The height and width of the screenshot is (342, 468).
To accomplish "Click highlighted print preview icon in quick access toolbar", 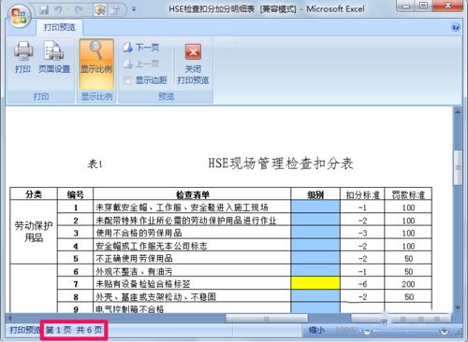I will (100, 9).
